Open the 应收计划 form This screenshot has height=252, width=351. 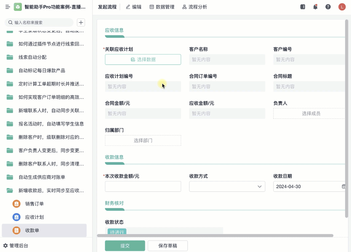(x=44, y=217)
